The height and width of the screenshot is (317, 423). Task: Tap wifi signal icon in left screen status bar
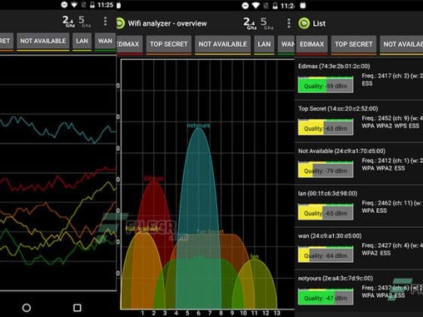click(x=74, y=5)
